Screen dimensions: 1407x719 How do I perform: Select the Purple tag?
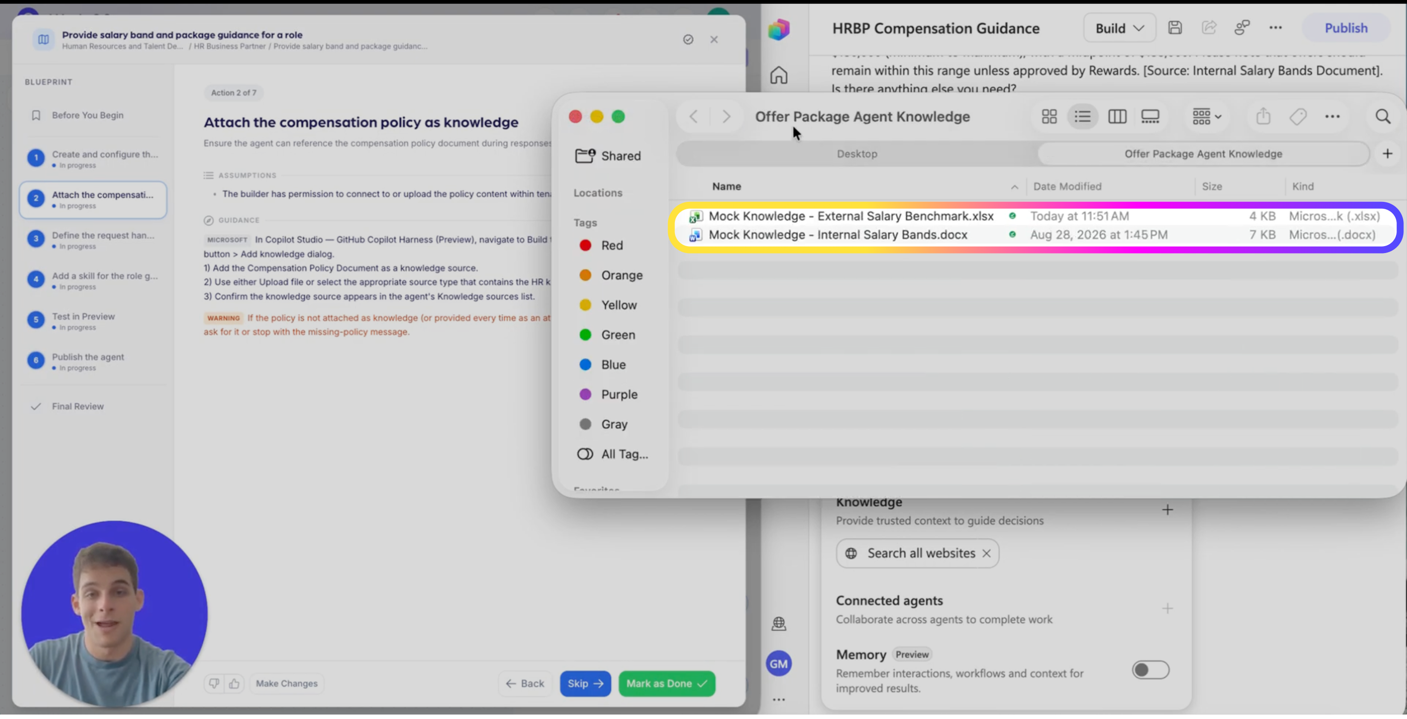pyautogui.click(x=608, y=394)
